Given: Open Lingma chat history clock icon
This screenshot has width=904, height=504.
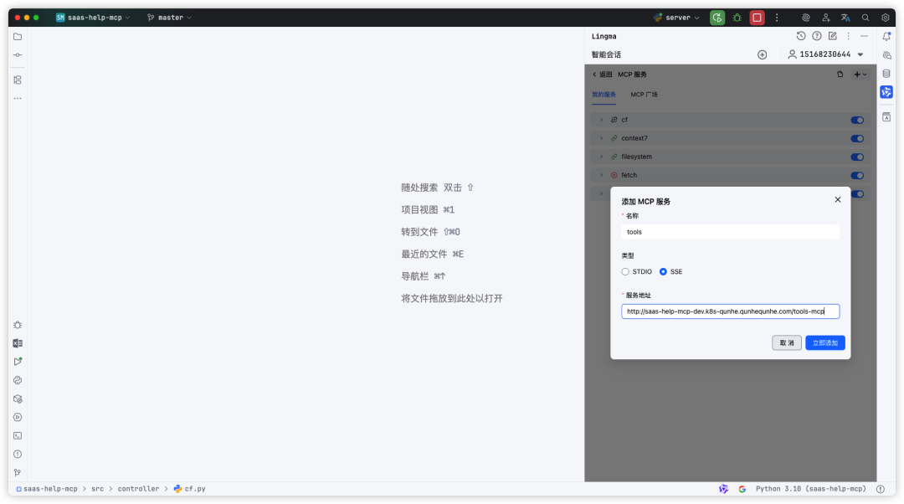Looking at the screenshot, I should tap(801, 36).
